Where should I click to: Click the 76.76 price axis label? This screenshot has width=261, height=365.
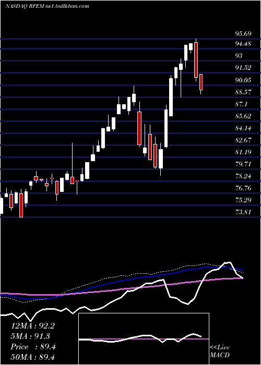coord(243,188)
